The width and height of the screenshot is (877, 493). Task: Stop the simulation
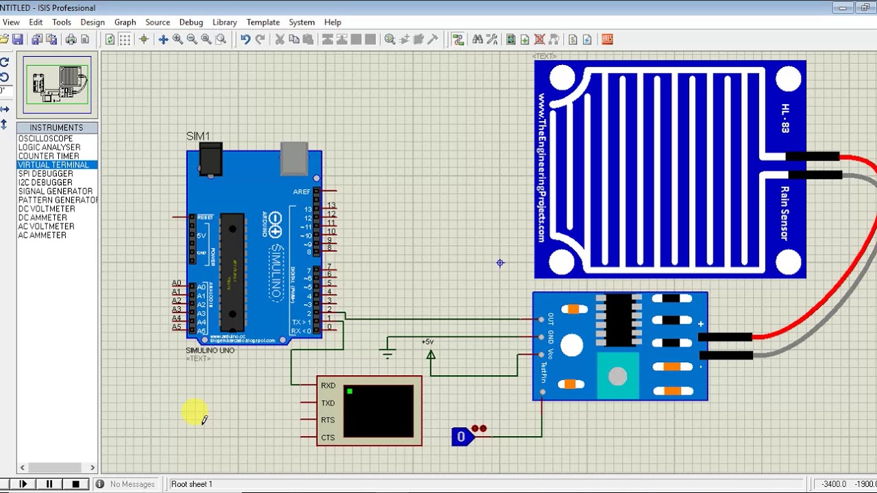click(x=76, y=484)
